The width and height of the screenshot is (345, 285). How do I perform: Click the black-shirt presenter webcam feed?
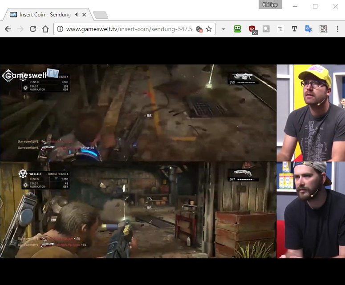(x=311, y=210)
